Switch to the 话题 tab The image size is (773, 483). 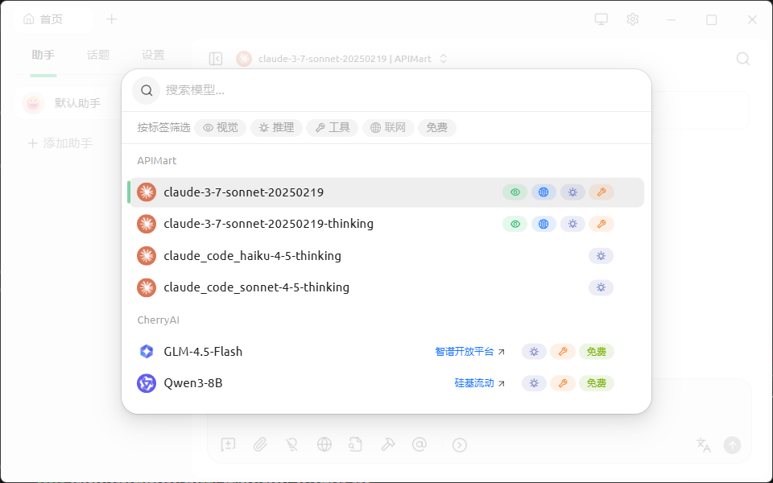98,56
